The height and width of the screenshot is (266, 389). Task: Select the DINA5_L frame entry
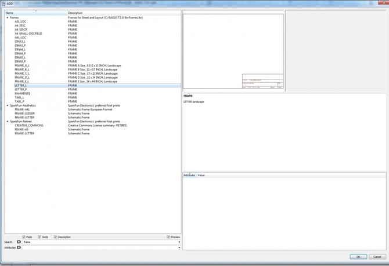tap(20, 57)
